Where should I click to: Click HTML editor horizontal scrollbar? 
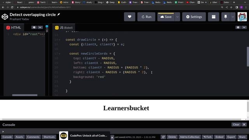[25, 95]
